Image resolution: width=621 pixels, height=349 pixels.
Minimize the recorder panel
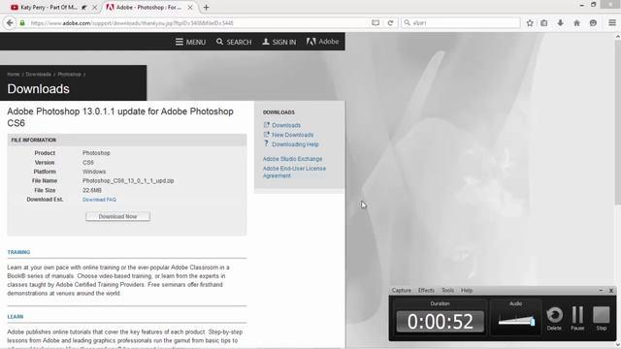pos(601,291)
